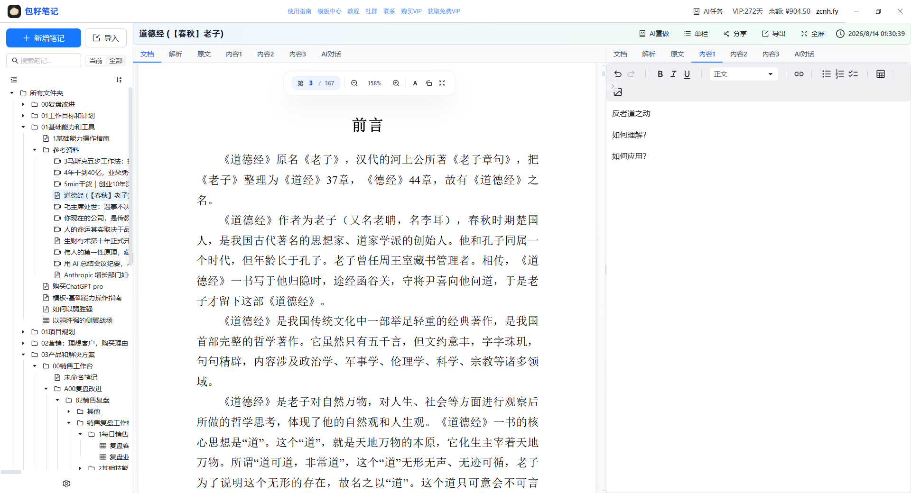Screen dimensions: 911x493
Task: Click the 购买VIP link
Action: click(411, 11)
